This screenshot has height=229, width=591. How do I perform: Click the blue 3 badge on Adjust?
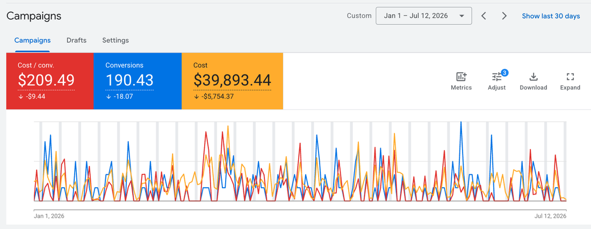(x=504, y=72)
